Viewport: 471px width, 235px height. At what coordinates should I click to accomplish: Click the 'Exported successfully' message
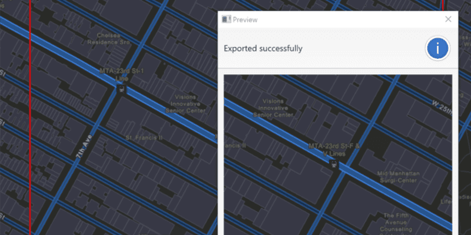[263, 48]
